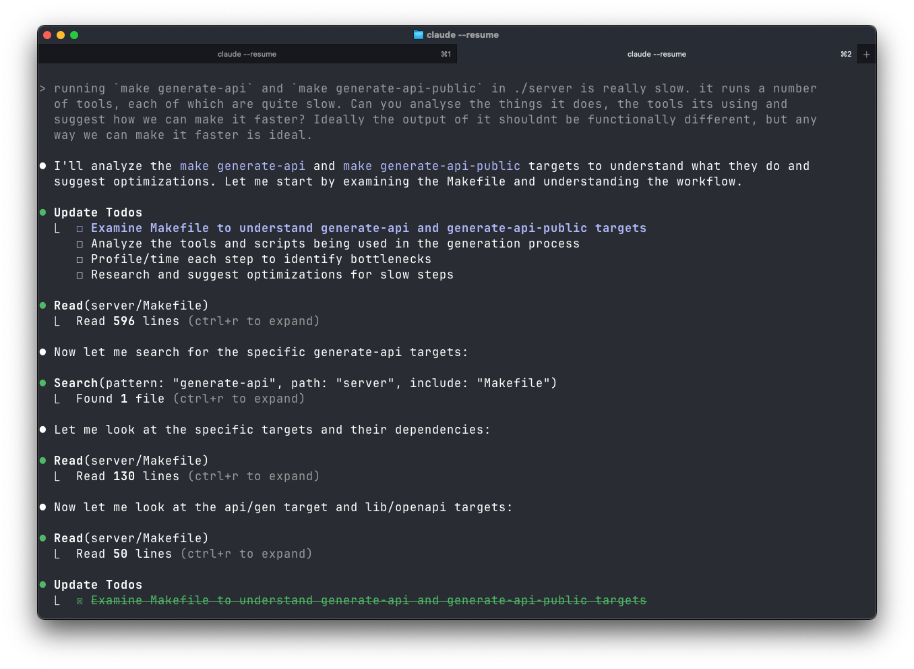This screenshot has width=914, height=669.
Task: Check the Analyze the tools and scripts todo box
Action: click(x=80, y=243)
